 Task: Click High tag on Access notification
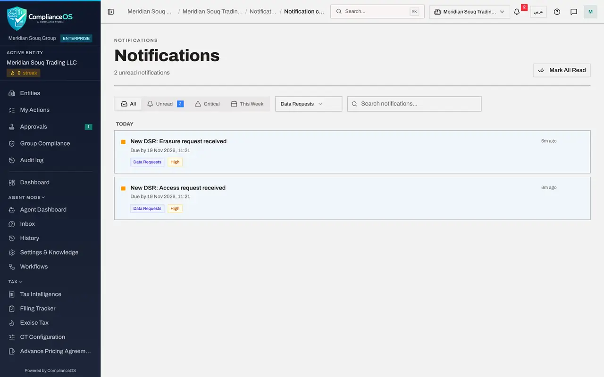coord(175,208)
